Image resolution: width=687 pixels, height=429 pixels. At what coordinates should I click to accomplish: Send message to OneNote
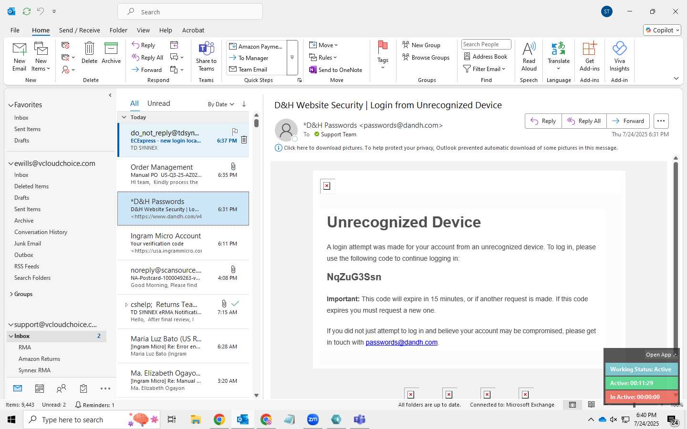pyautogui.click(x=336, y=70)
